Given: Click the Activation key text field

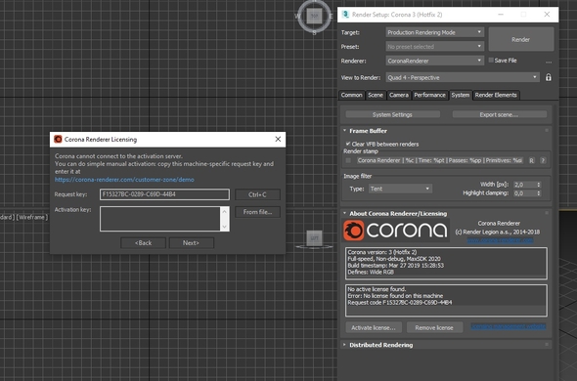Looking at the screenshot, I should click(160, 219).
